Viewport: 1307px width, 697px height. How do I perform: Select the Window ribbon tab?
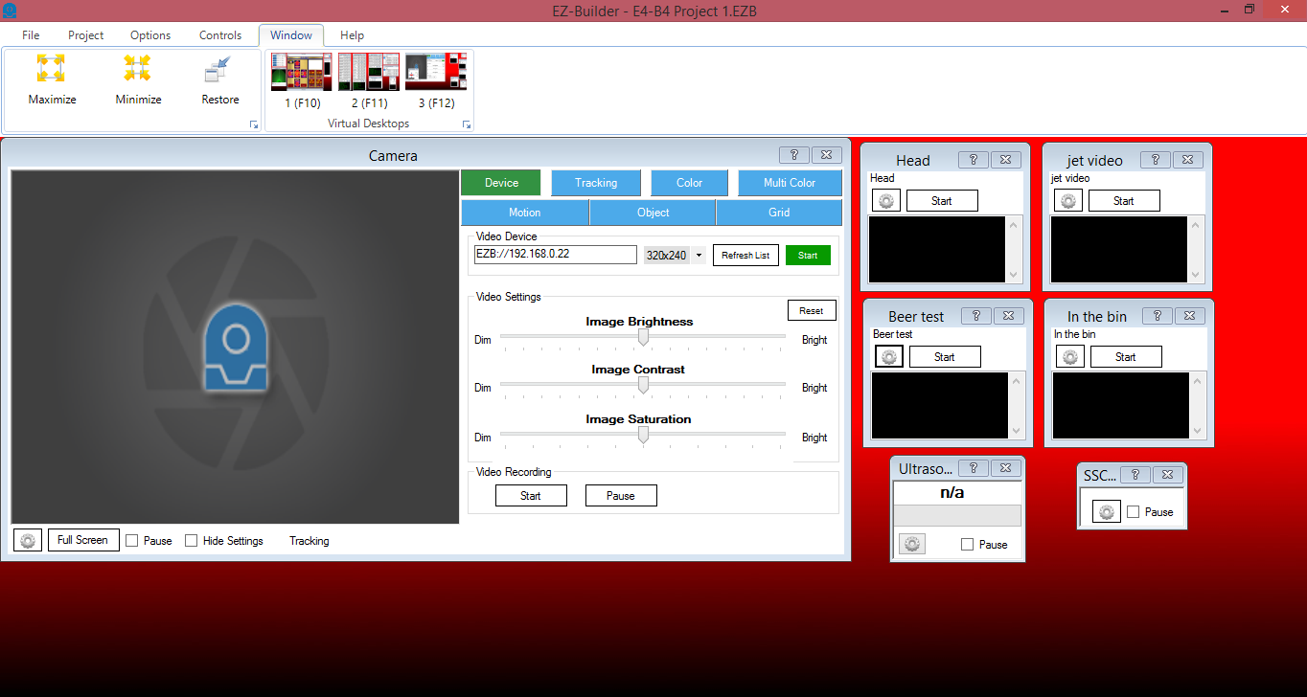pos(291,35)
